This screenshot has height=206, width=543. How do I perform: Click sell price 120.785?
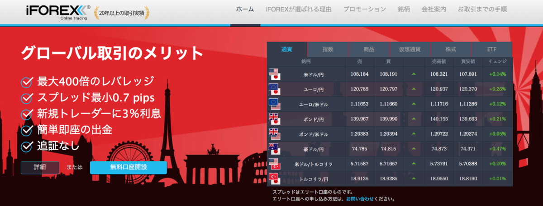coord(359,89)
